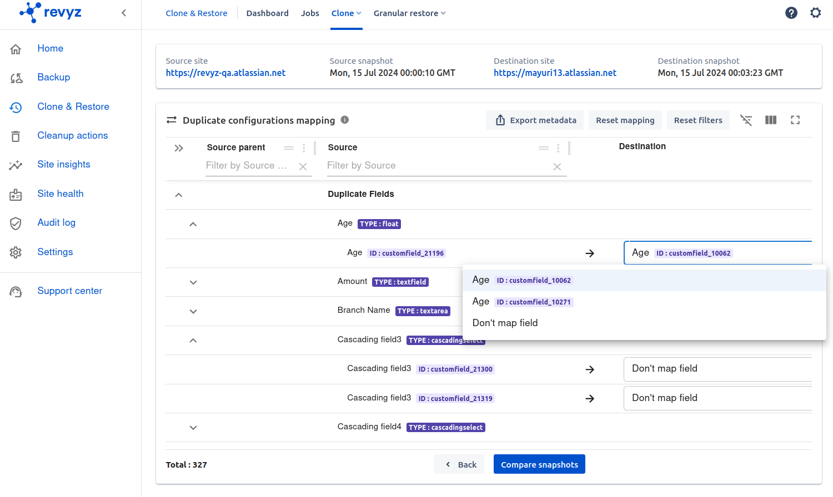This screenshot has height=497, width=833.
Task: Expand the Amount textfield row
Action: (193, 282)
